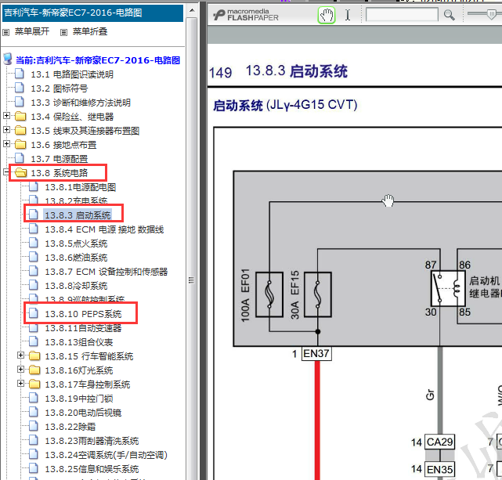Click the computer icon at tree root
Screen dimensions: 502x480
point(8,60)
